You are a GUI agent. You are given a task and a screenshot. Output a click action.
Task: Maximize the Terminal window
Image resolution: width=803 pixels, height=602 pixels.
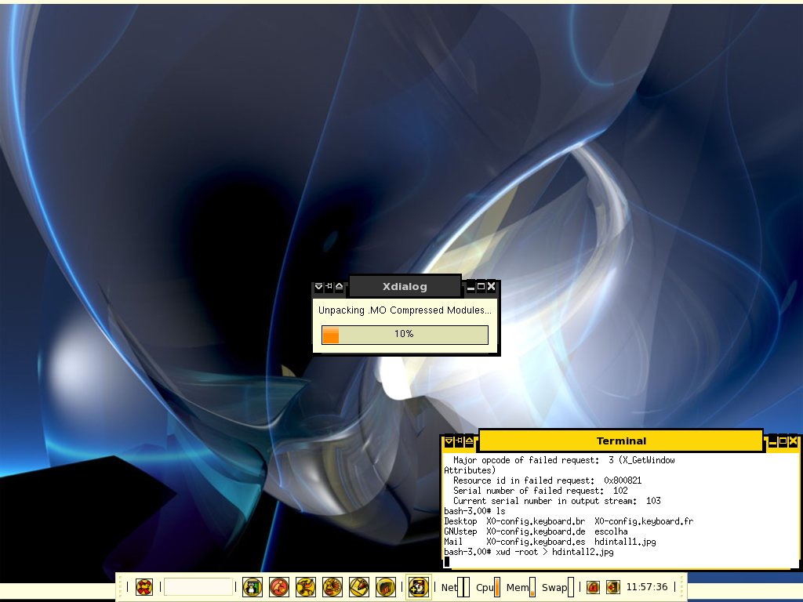783,441
